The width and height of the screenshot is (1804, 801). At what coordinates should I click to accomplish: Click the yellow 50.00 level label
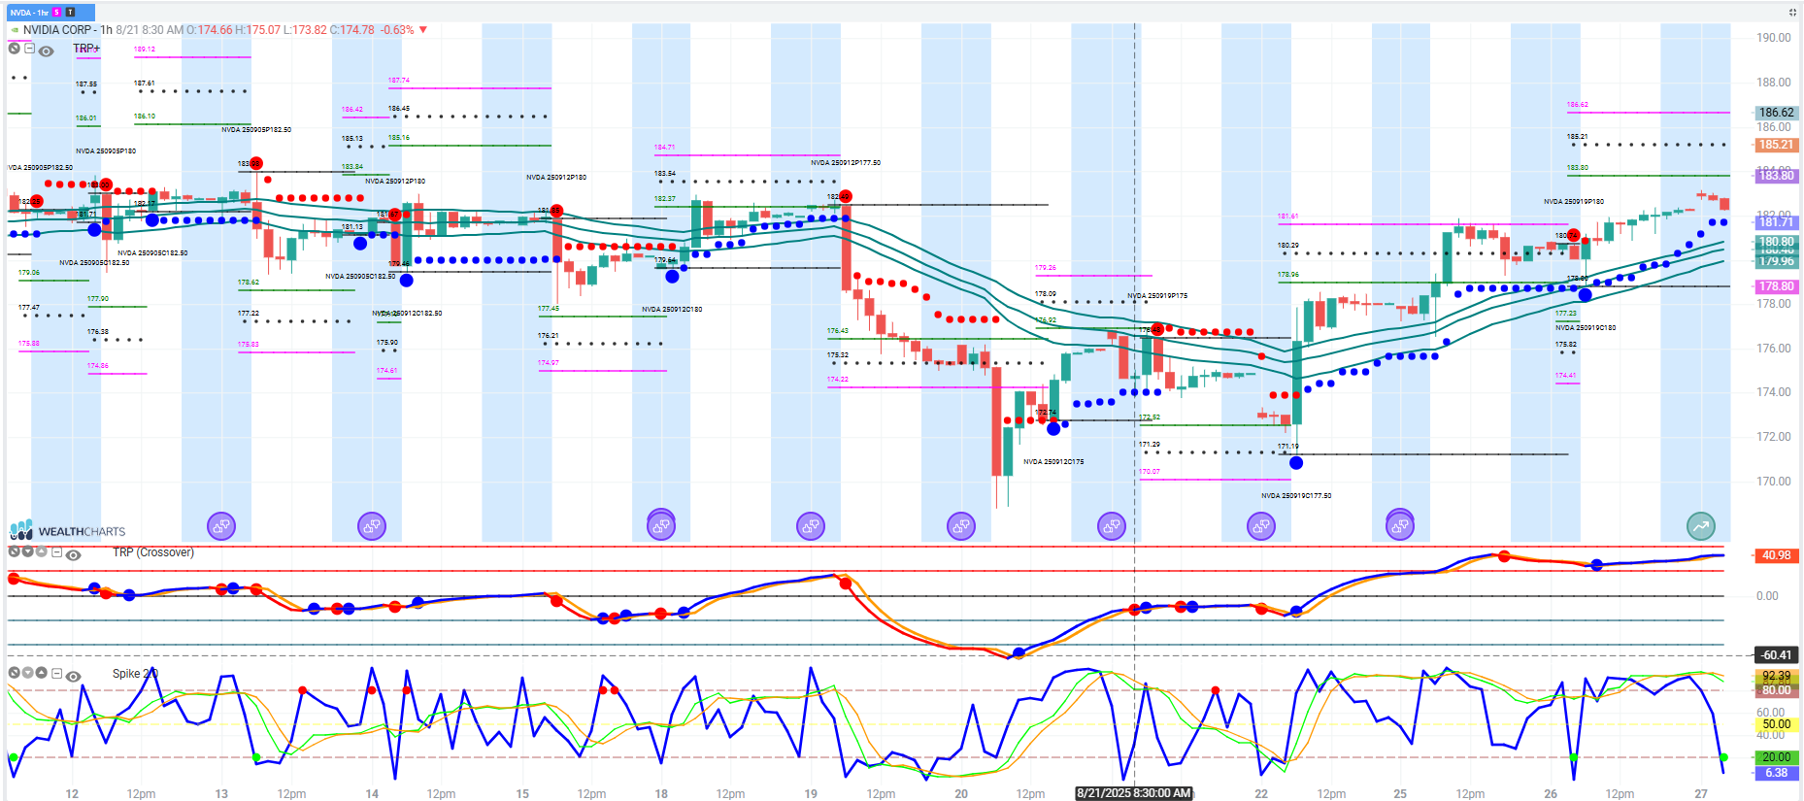click(1777, 724)
